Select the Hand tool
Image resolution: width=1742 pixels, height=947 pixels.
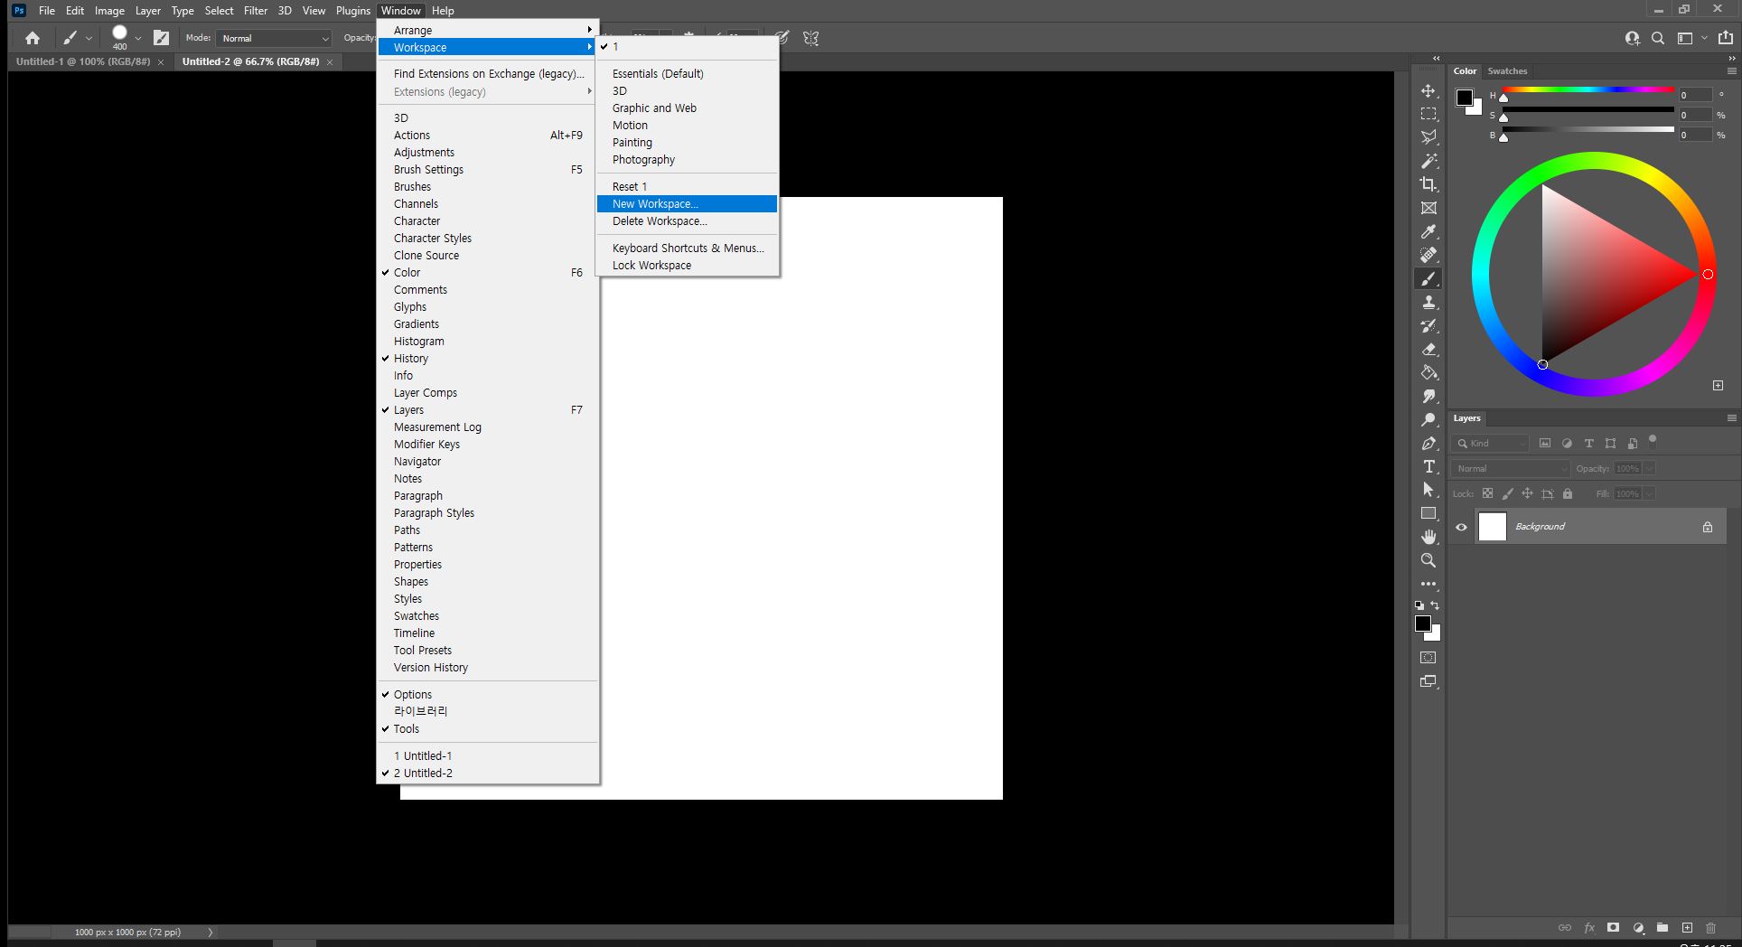[x=1428, y=537]
